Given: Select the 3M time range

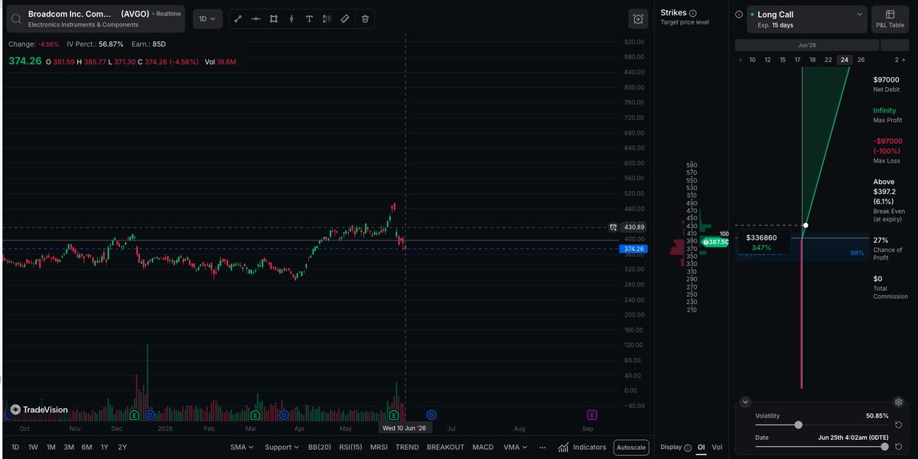Looking at the screenshot, I should [x=69, y=448].
